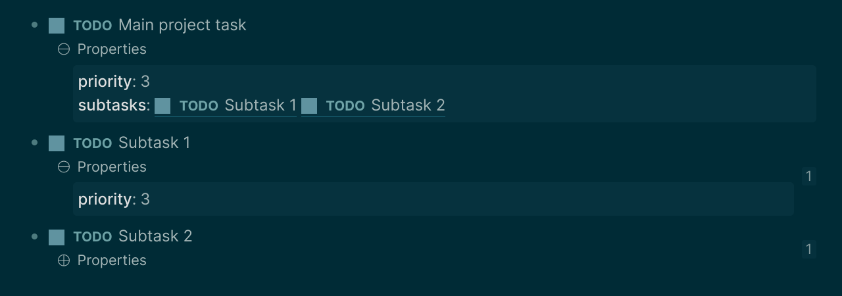842x296 pixels.
Task: Expand Properties under Subtask 2
Action: pyautogui.click(x=64, y=260)
